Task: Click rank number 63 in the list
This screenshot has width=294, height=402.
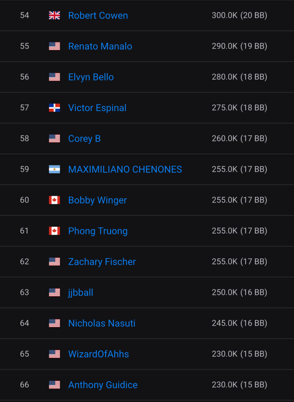Action: click(x=24, y=292)
